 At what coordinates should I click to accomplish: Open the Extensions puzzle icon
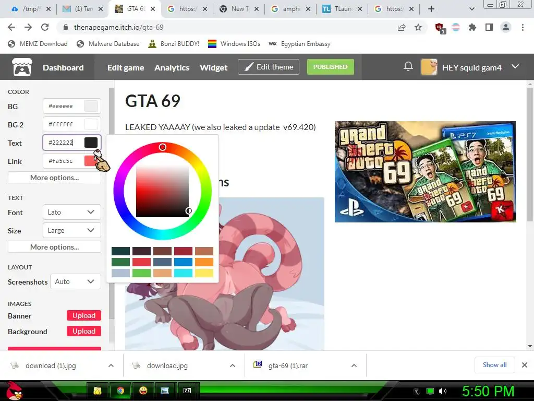coord(472,27)
